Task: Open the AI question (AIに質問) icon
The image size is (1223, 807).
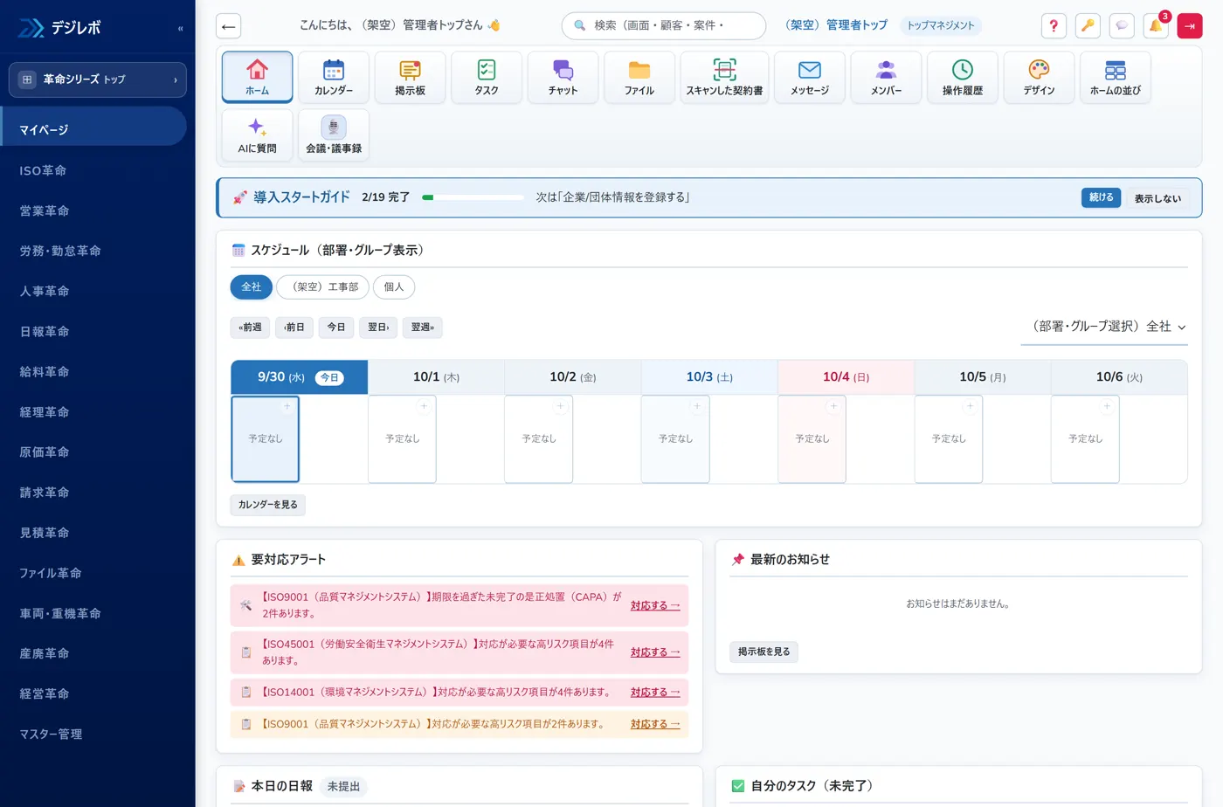Action: 257,135
